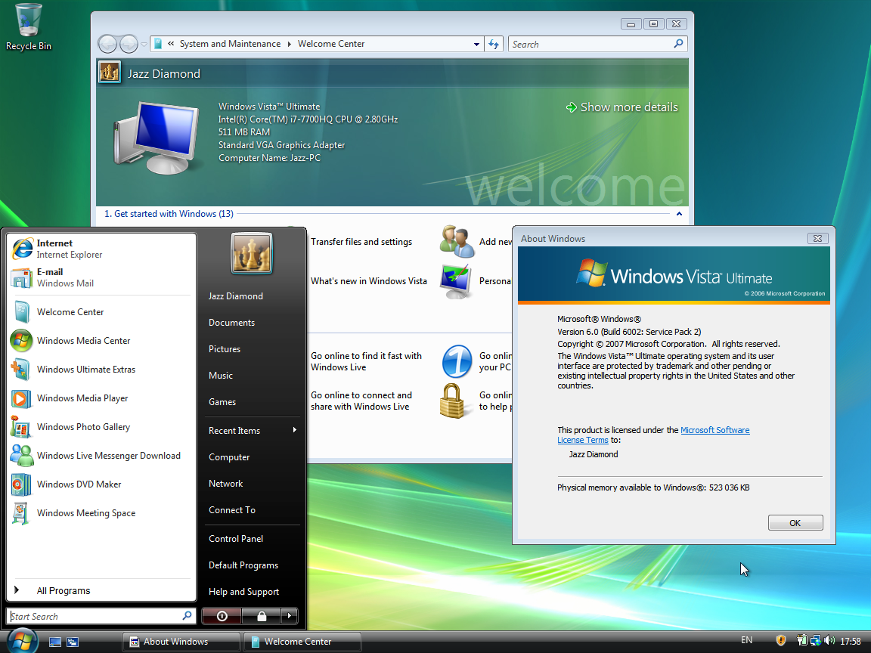Click the Personalize Windows monitor icon
Viewport: 871px width, 653px height.
(x=456, y=281)
